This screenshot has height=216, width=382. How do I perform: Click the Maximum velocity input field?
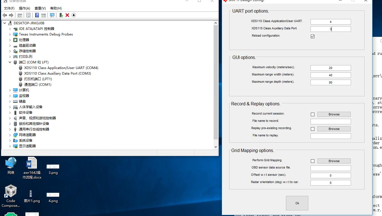[331, 68]
